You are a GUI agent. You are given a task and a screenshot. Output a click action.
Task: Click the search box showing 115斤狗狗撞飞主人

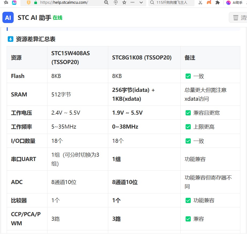click(171, 2)
